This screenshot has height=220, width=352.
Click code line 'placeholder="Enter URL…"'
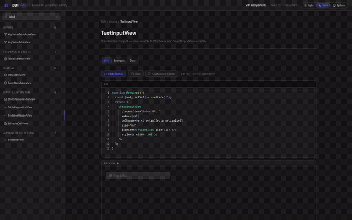tap(141, 111)
